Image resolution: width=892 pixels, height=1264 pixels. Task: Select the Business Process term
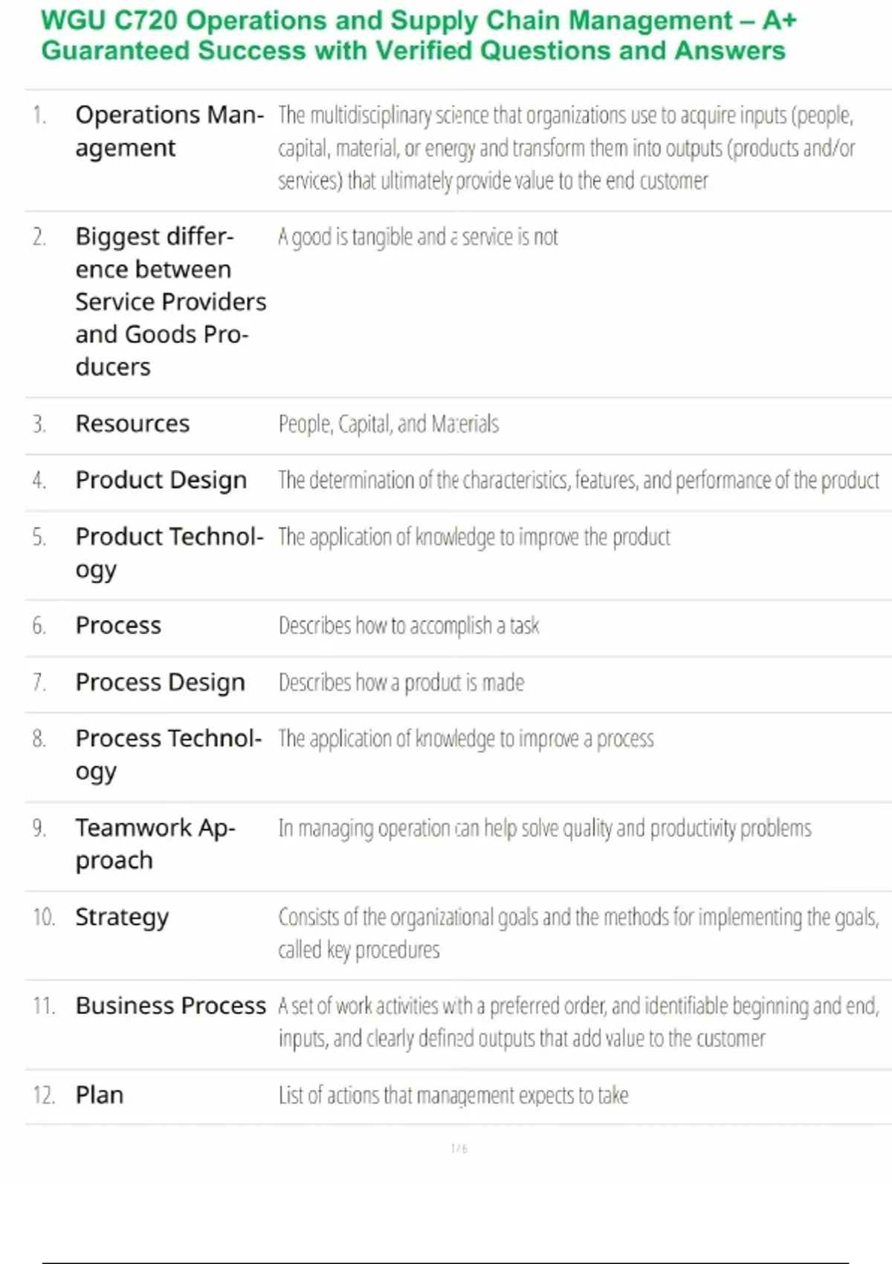click(170, 1006)
